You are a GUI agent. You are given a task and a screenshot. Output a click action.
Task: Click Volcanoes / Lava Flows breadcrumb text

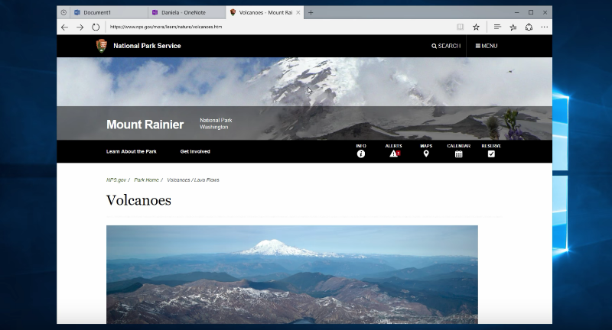[x=194, y=180]
